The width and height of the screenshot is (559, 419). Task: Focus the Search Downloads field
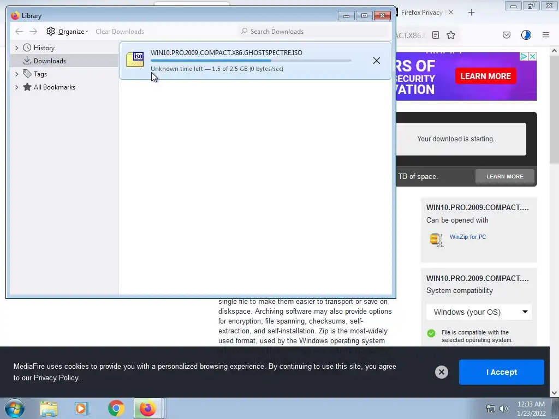[314, 31]
